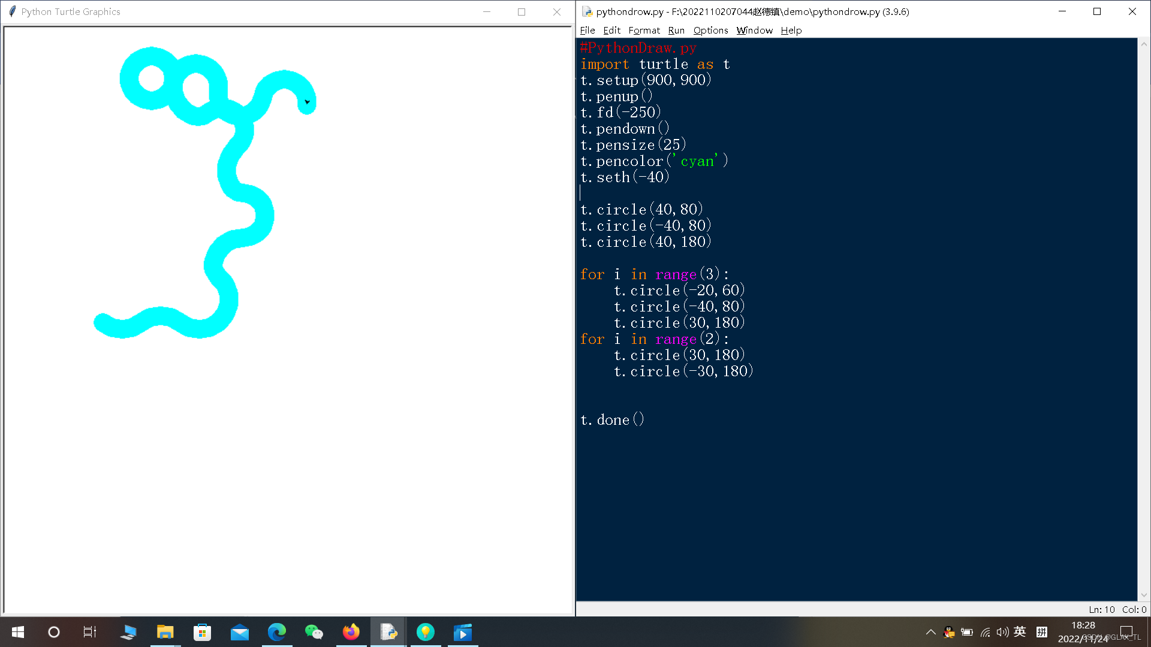Screen dimensions: 1151x647
Task: Click the Windows Start button
Action: [x=18, y=632]
